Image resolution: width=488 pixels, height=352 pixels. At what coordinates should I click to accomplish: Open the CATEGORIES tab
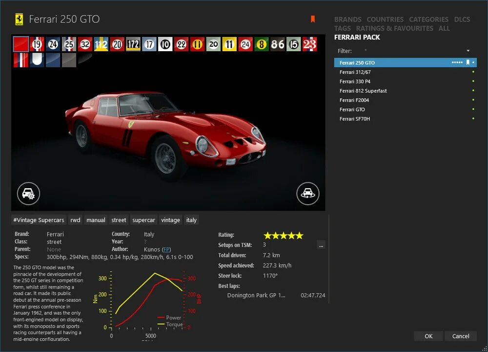pos(428,20)
